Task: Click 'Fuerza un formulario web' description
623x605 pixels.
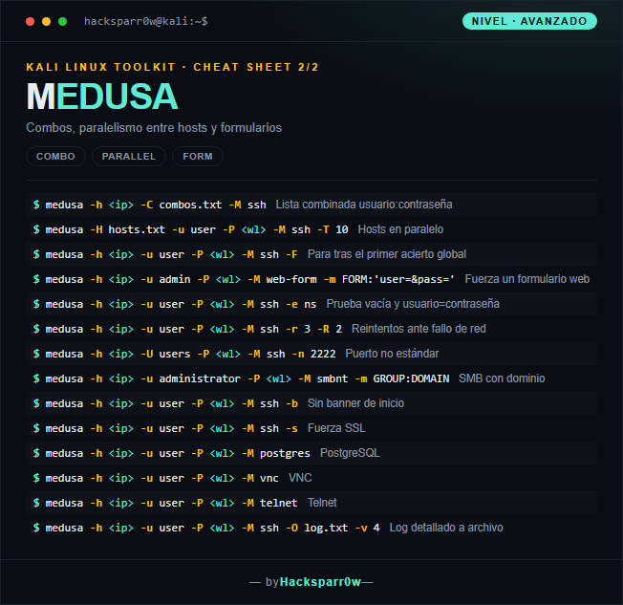Action: [527, 279]
